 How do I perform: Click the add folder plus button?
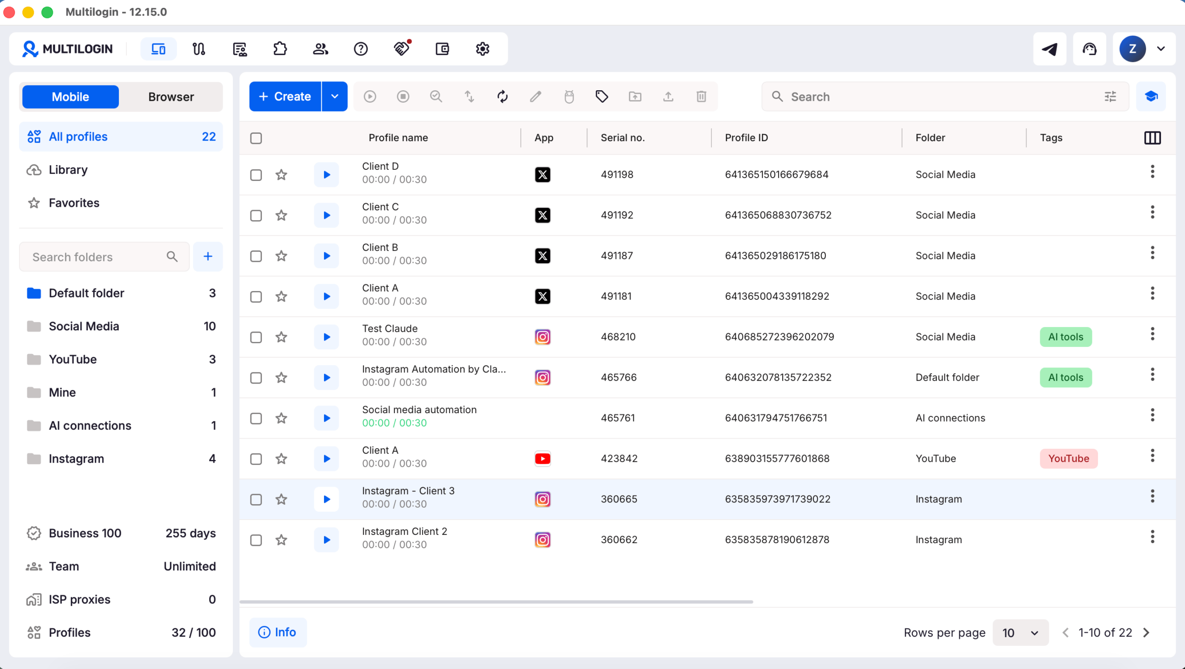208,256
